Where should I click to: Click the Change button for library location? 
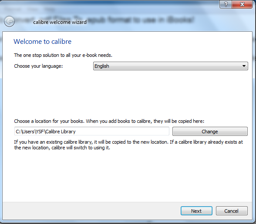pyautogui.click(x=210, y=132)
